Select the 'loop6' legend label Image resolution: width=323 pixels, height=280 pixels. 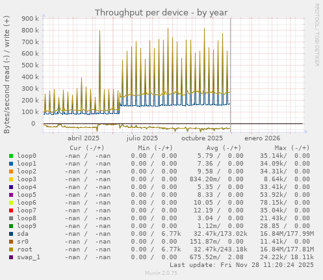pos(27,203)
